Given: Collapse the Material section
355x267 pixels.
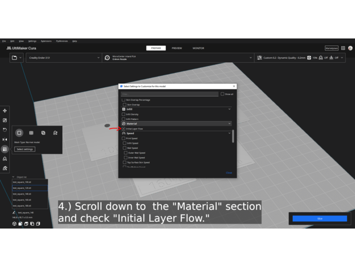Looking at the screenshot, I should (x=229, y=123).
